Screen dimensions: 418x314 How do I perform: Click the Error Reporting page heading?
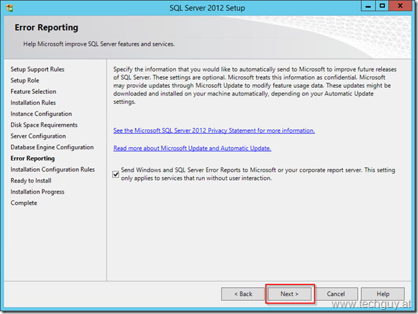coord(46,28)
